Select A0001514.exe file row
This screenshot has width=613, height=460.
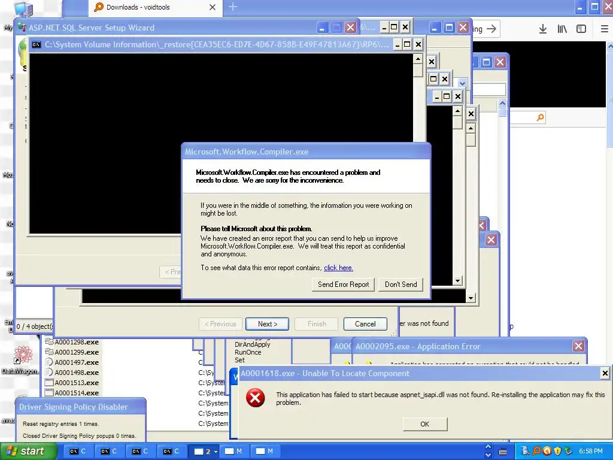72,393
